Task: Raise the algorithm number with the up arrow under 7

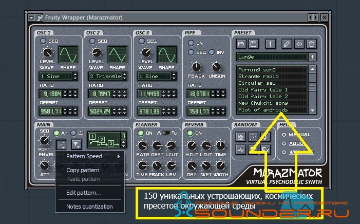Action: point(124,142)
